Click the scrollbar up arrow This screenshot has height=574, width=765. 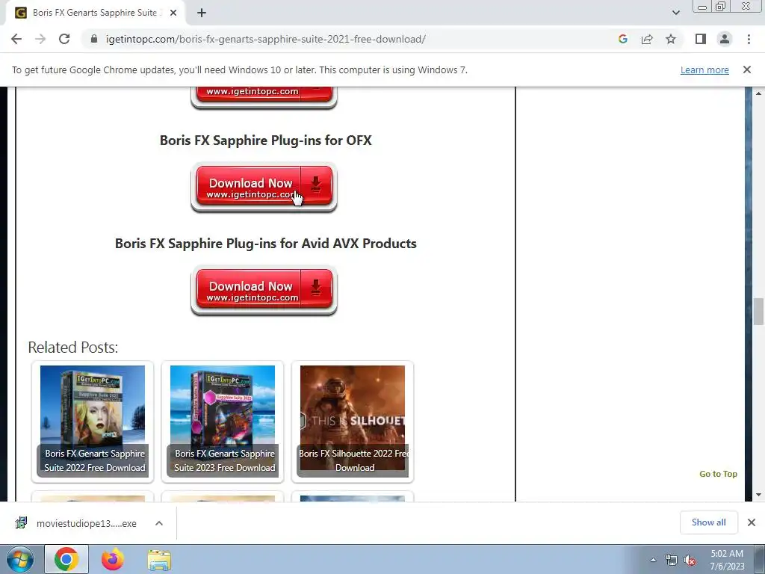(758, 93)
